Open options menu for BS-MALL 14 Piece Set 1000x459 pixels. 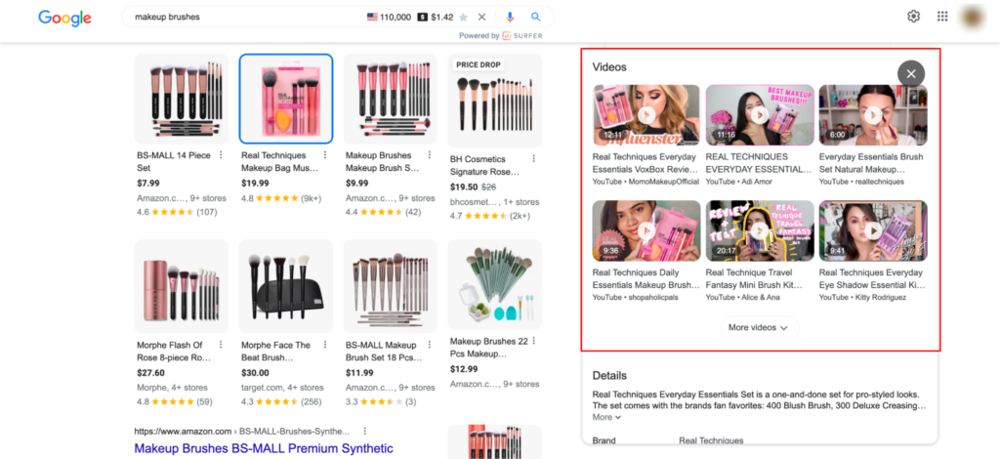point(221,155)
